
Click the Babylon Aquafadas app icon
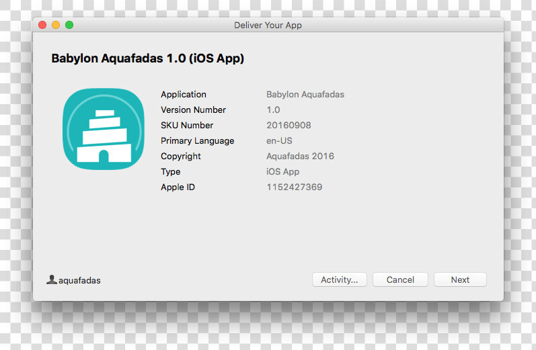104,129
